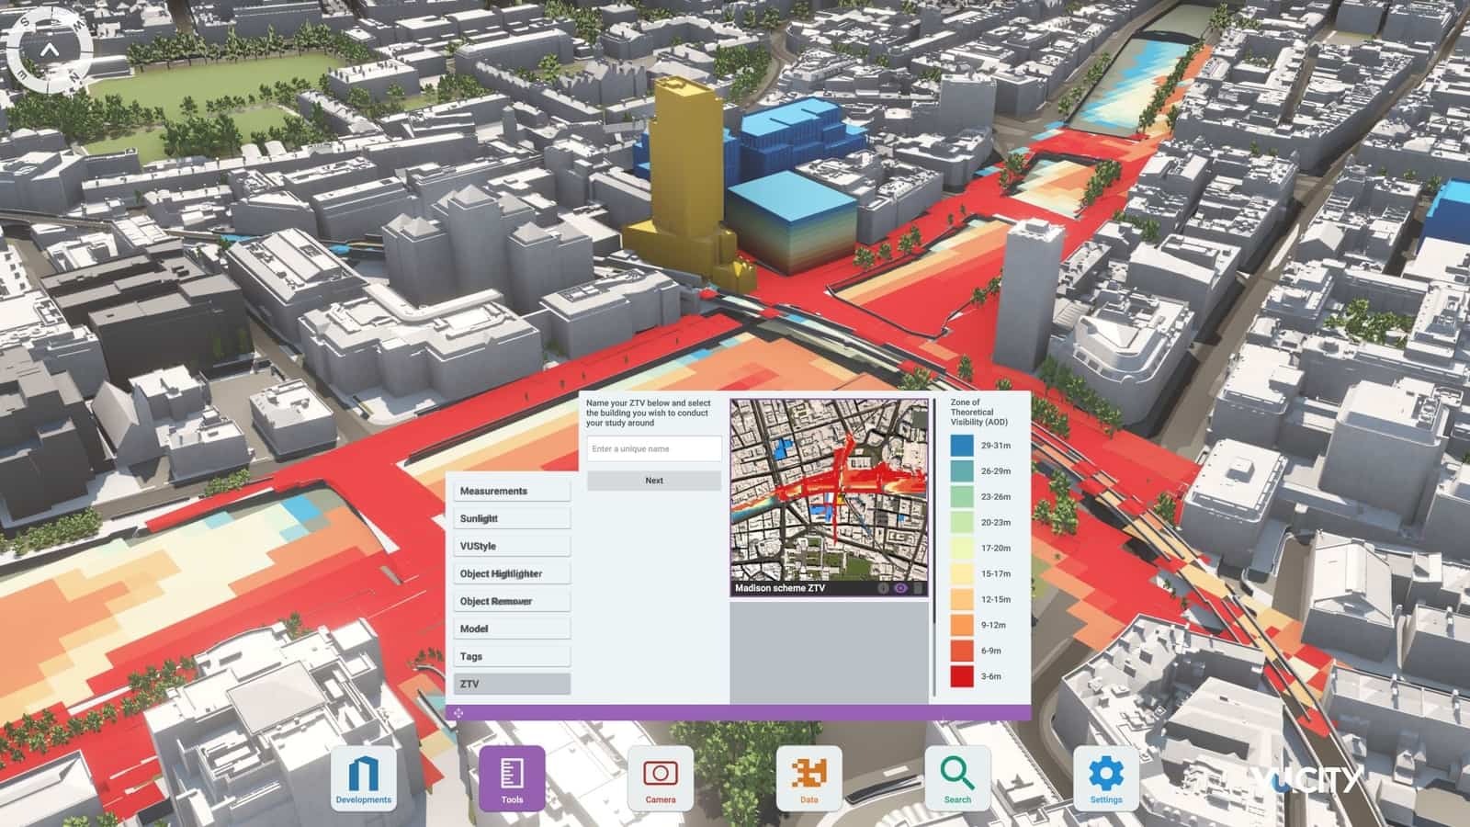
Task: Click the compass control to reset orientation
Action: [47, 48]
